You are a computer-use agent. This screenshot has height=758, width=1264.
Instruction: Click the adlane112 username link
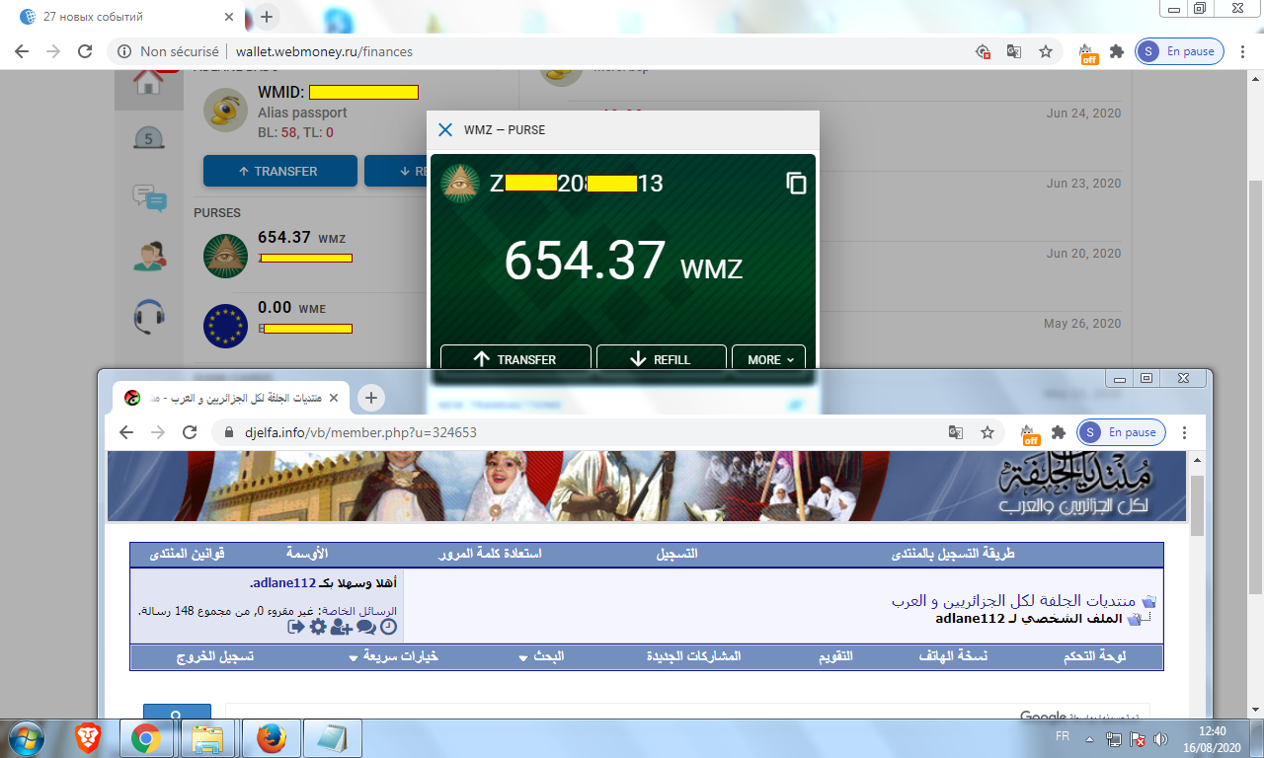coord(283,582)
